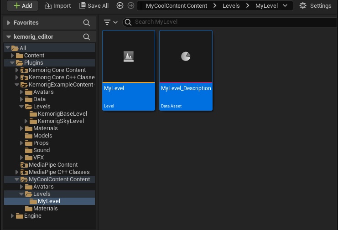The height and width of the screenshot is (230, 338).
Task: Click the navigate forward arrow icon
Action: point(130,6)
